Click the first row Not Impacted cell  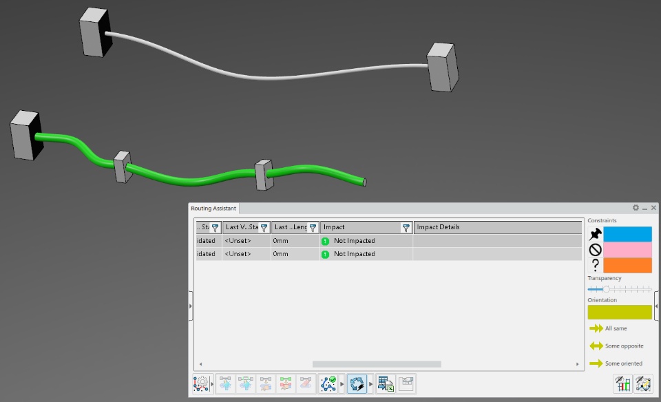pyautogui.click(x=366, y=241)
